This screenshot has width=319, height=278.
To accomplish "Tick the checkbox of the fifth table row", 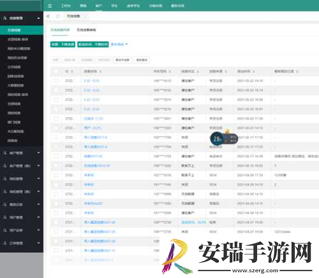I will 56,118.
